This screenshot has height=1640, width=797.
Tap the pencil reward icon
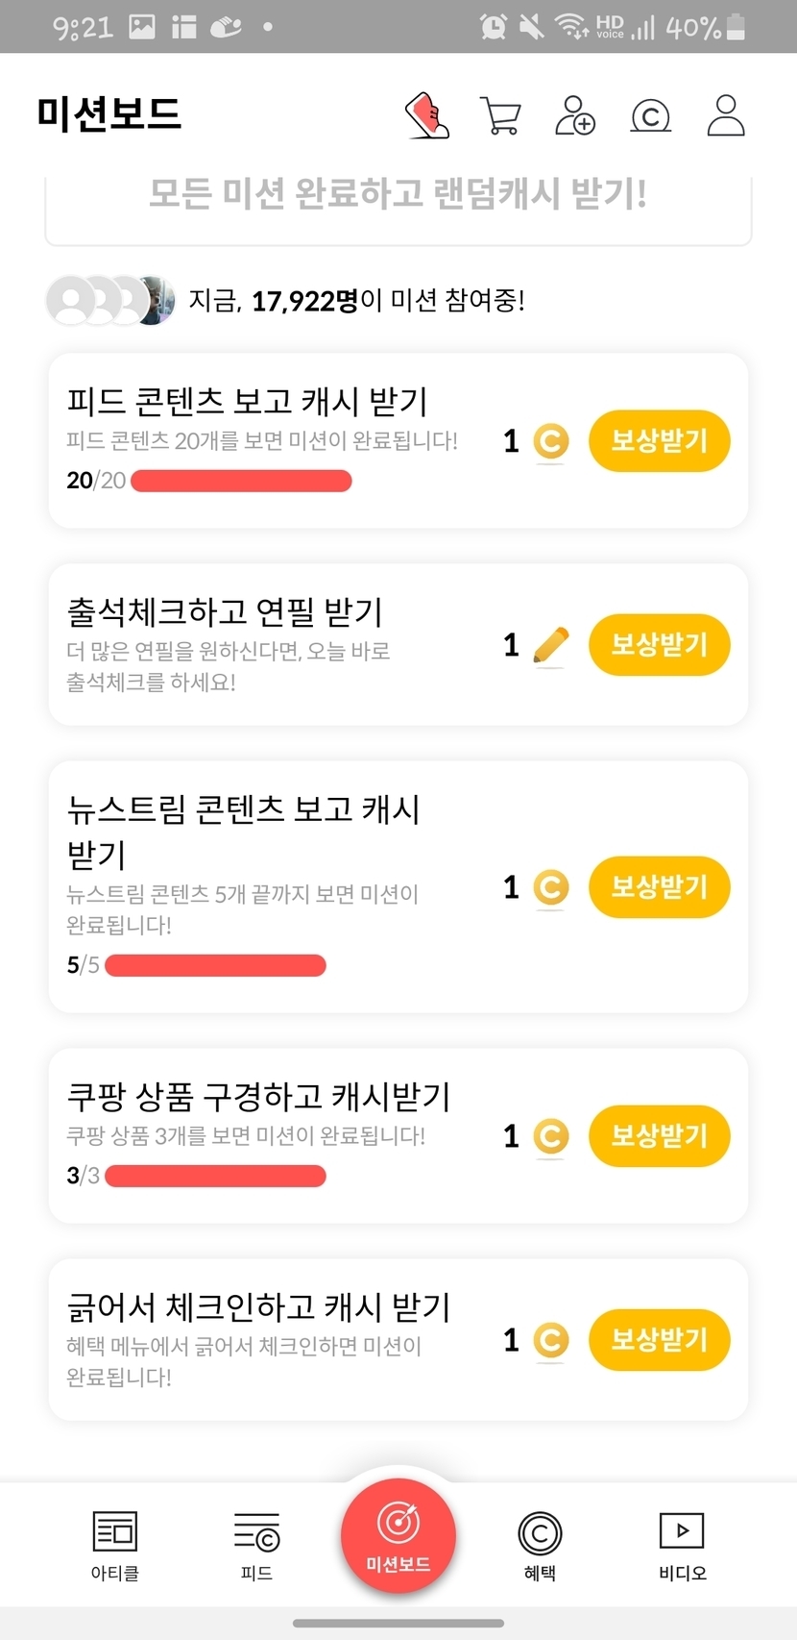tap(550, 645)
